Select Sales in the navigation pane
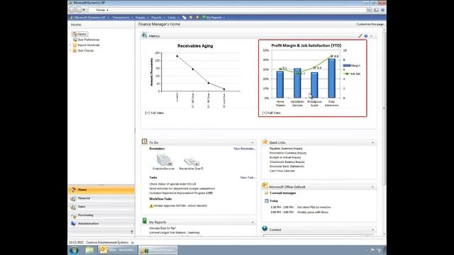This screenshot has height=255, width=454. click(101, 207)
